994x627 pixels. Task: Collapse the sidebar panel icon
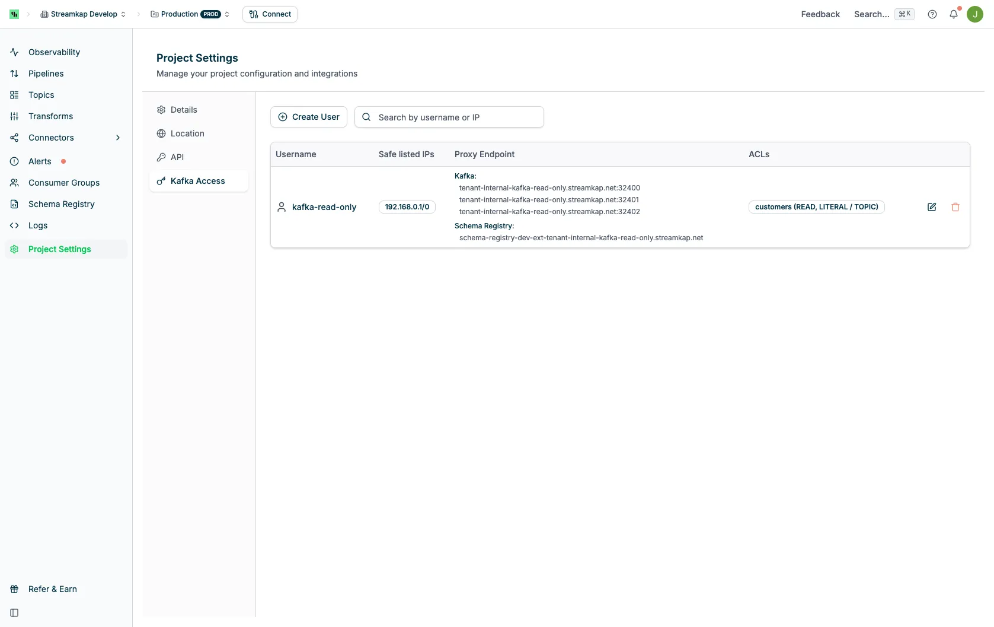pyautogui.click(x=14, y=613)
